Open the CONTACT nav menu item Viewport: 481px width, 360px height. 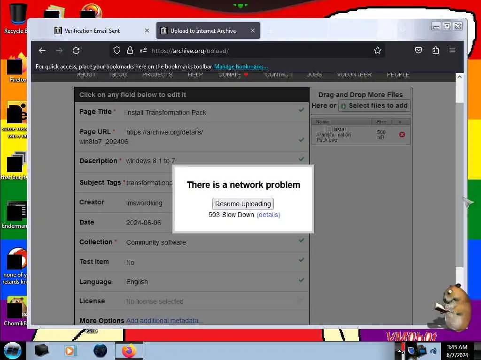coord(278,75)
